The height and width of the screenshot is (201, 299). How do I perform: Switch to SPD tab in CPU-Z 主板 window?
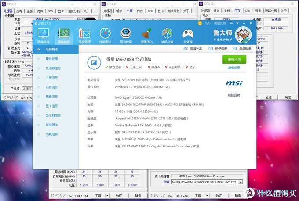tap(150, 11)
